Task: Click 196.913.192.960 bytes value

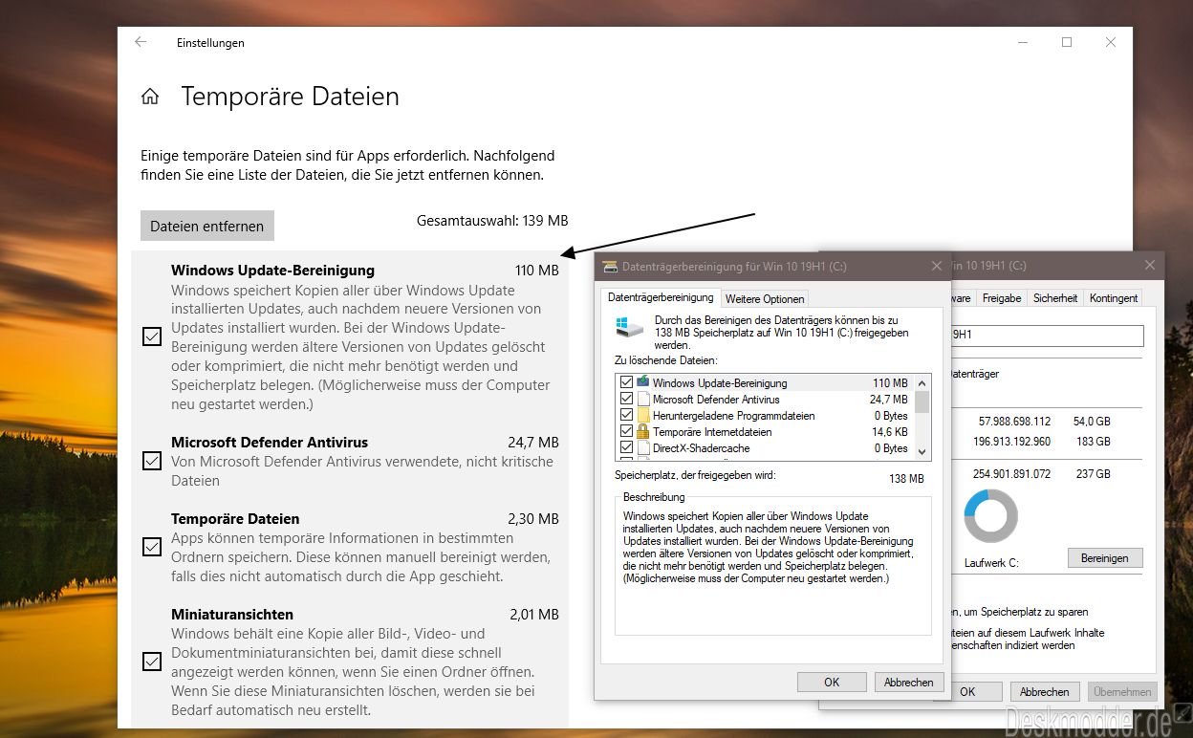Action: click(1011, 442)
